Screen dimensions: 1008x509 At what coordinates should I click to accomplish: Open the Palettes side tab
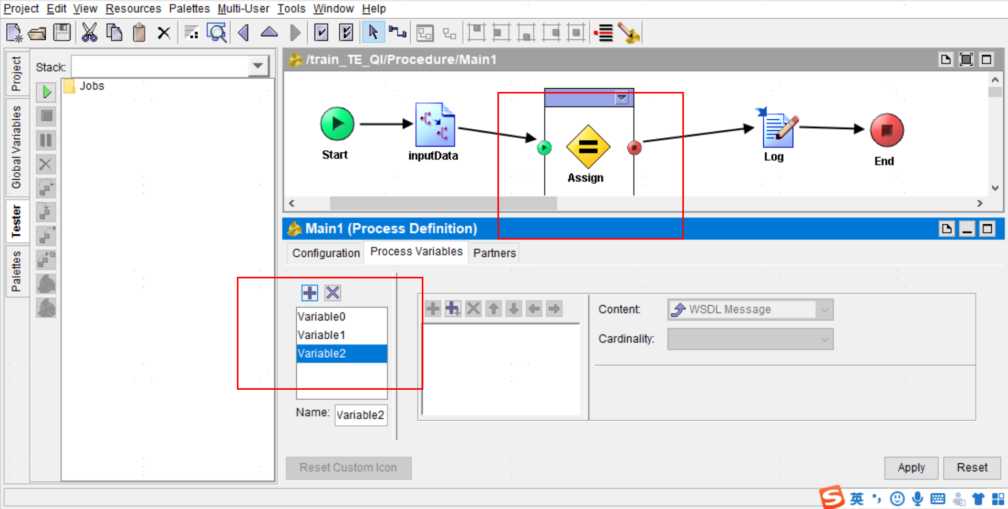point(16,272)
